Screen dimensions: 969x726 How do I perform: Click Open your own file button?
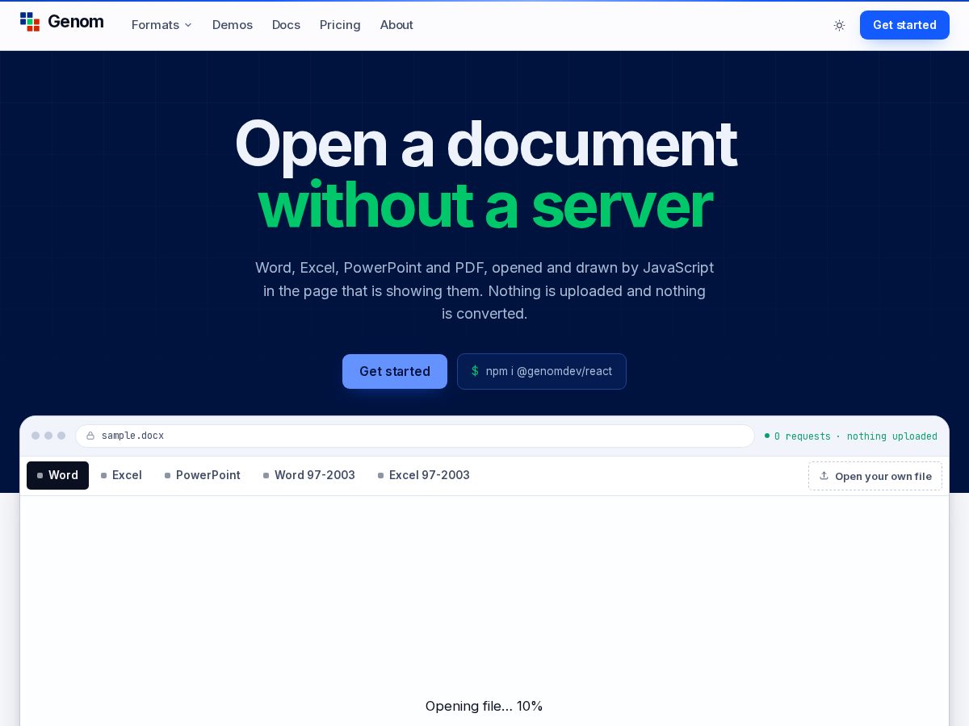[875, 476]
